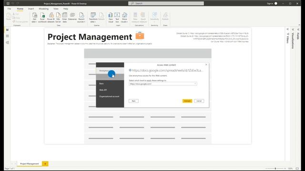Connect to Dataverse source
The image size is (305, 171).
click(72, 17)
